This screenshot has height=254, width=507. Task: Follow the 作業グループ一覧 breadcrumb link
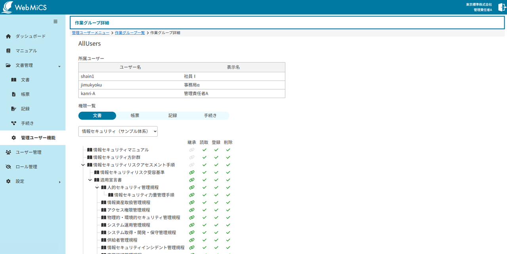130,33
